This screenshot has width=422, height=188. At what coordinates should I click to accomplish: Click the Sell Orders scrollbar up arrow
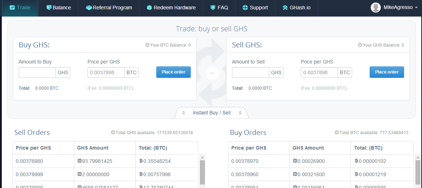pos(202,157)
